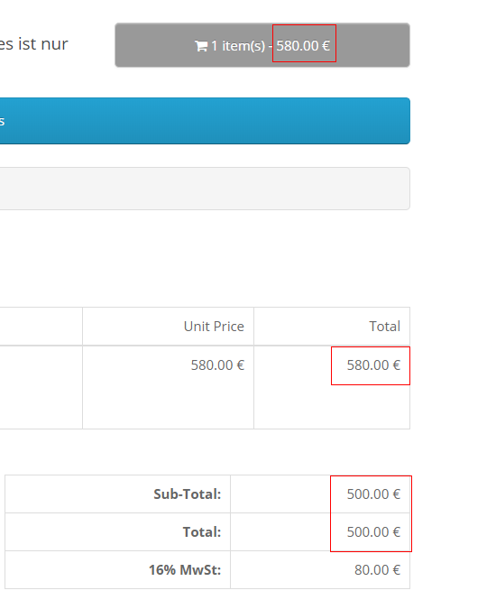Select the Unit Price column header
This screenshot has width=496, height=609.
214,327
